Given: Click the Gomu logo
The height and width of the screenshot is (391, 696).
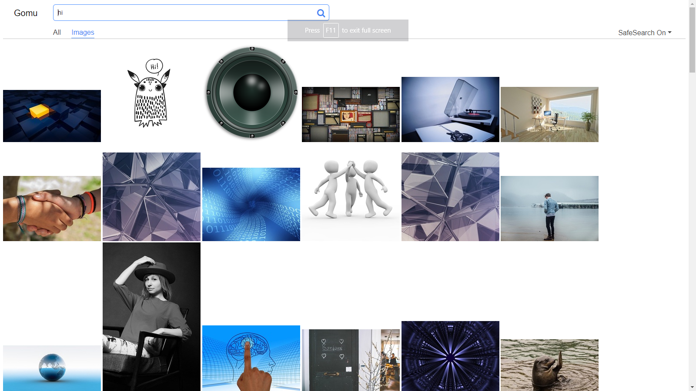Looking at the screenshot, I should click(x=26, y=13).
